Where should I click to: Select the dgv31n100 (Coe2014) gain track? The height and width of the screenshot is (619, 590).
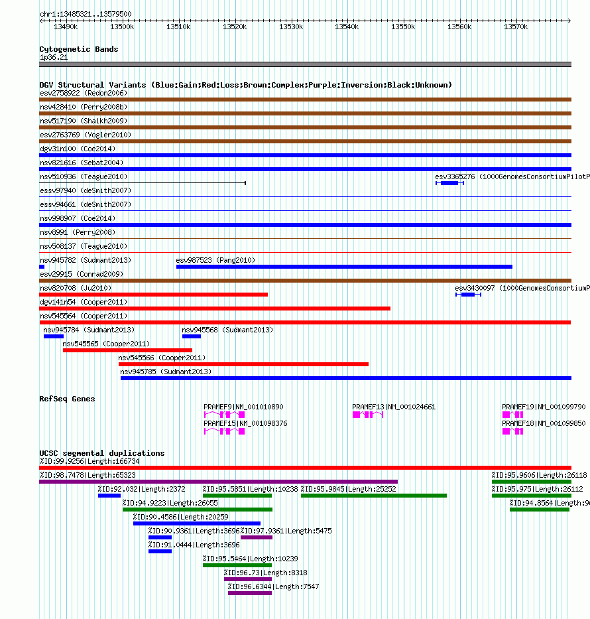305,155
